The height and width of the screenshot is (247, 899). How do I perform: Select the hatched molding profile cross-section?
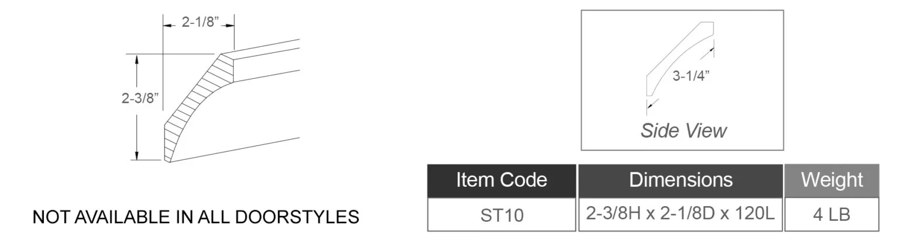click(x=199, y=108)
